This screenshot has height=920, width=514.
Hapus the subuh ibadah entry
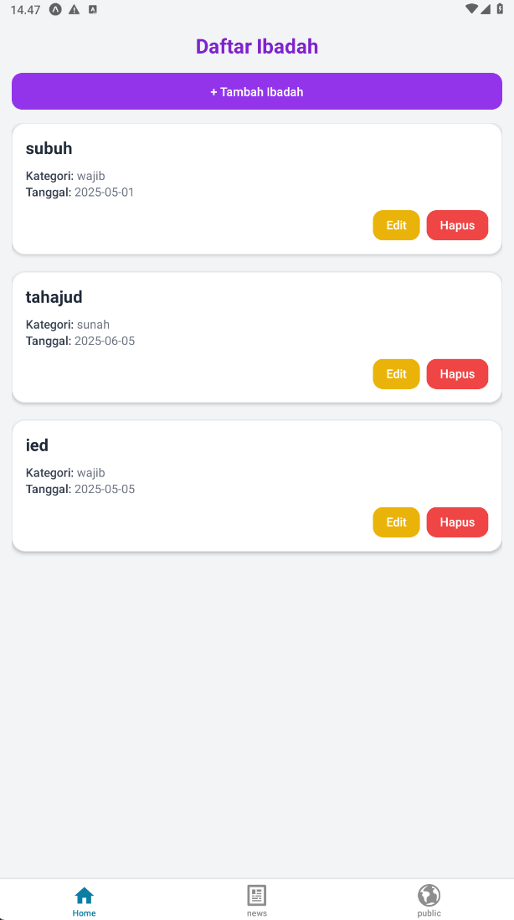457,225
